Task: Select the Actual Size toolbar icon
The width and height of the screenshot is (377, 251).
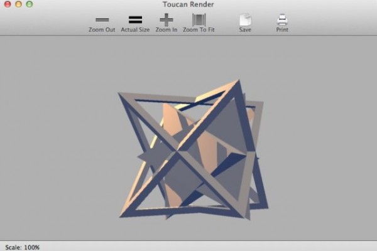Action: (x=135, y=19)
